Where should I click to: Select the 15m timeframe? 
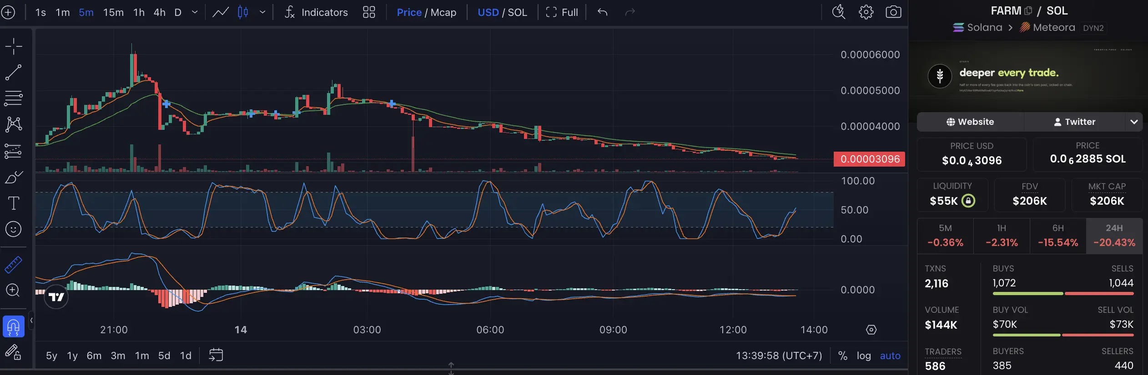[x=113, y=12]
